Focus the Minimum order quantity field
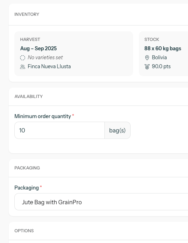Image resolution: width=188 pixels, height=243 pixels. 60,130
